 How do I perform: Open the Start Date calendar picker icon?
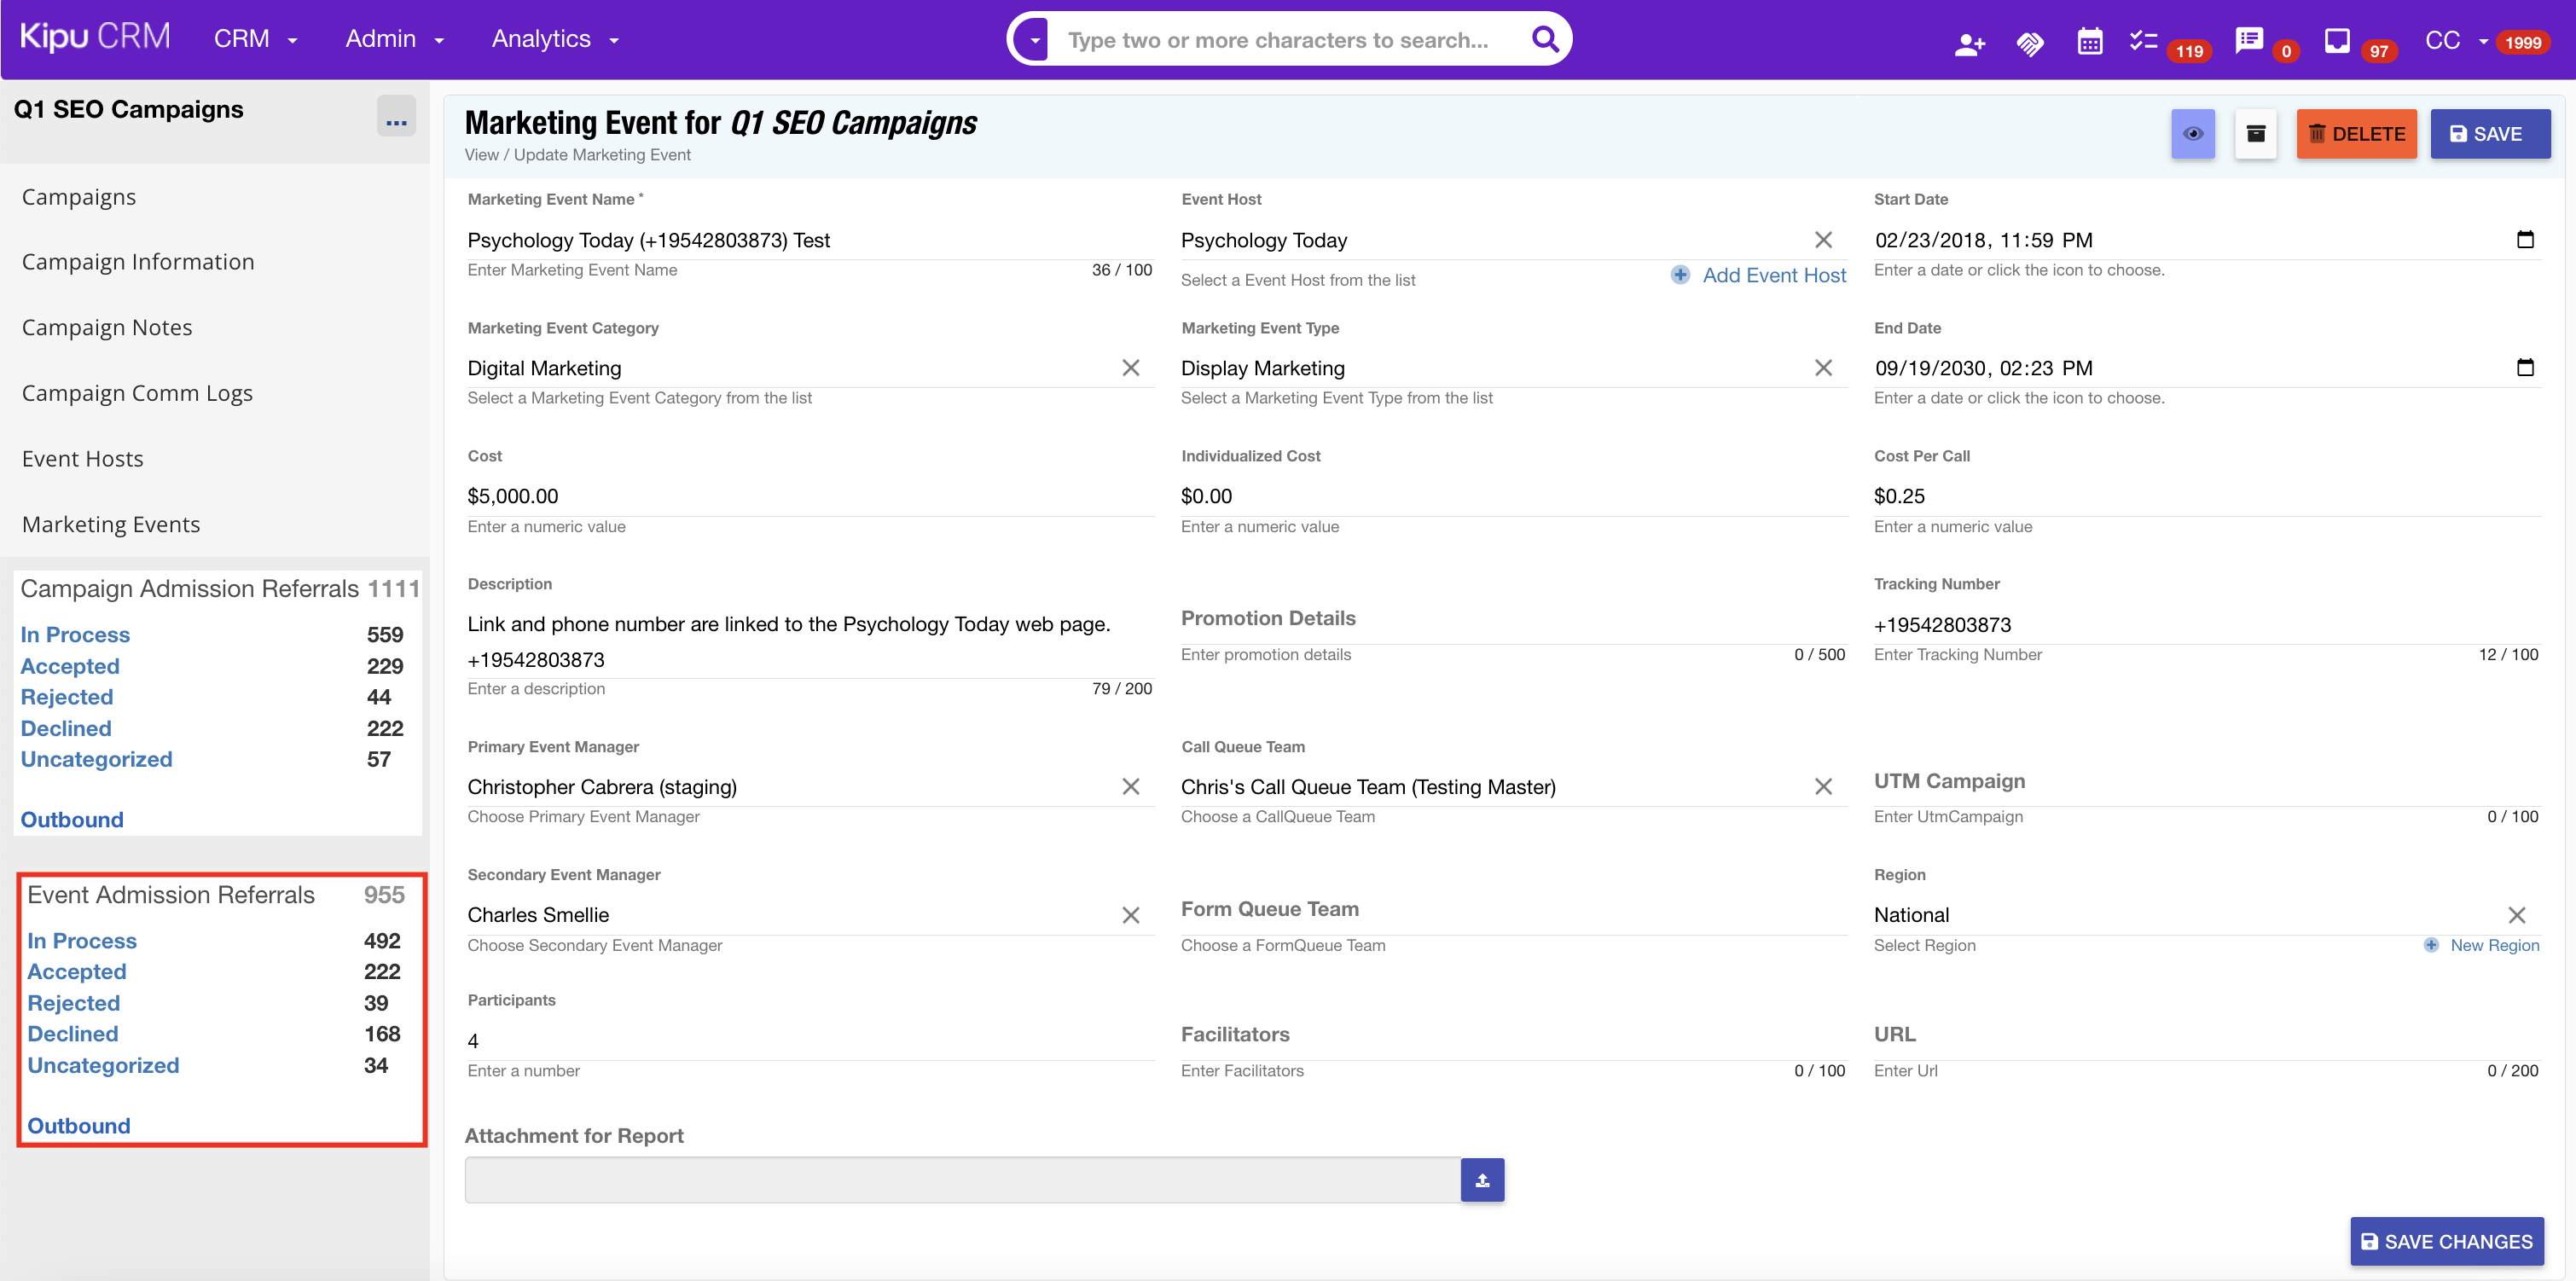(x=2524, y=240)
